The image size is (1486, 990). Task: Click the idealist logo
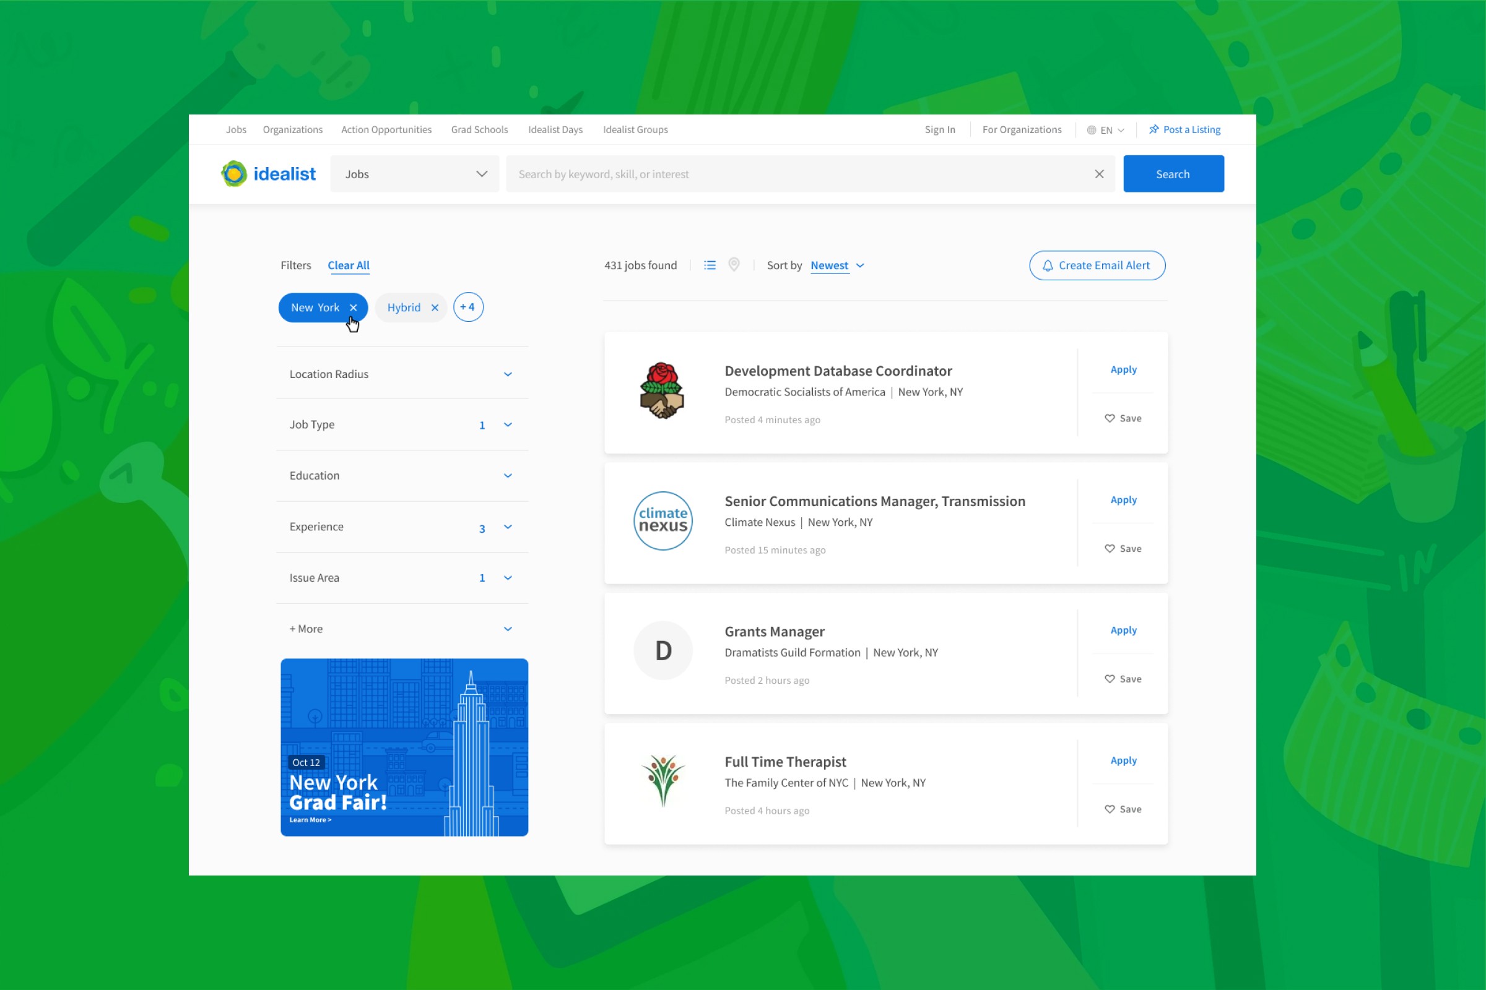point(269,174)
